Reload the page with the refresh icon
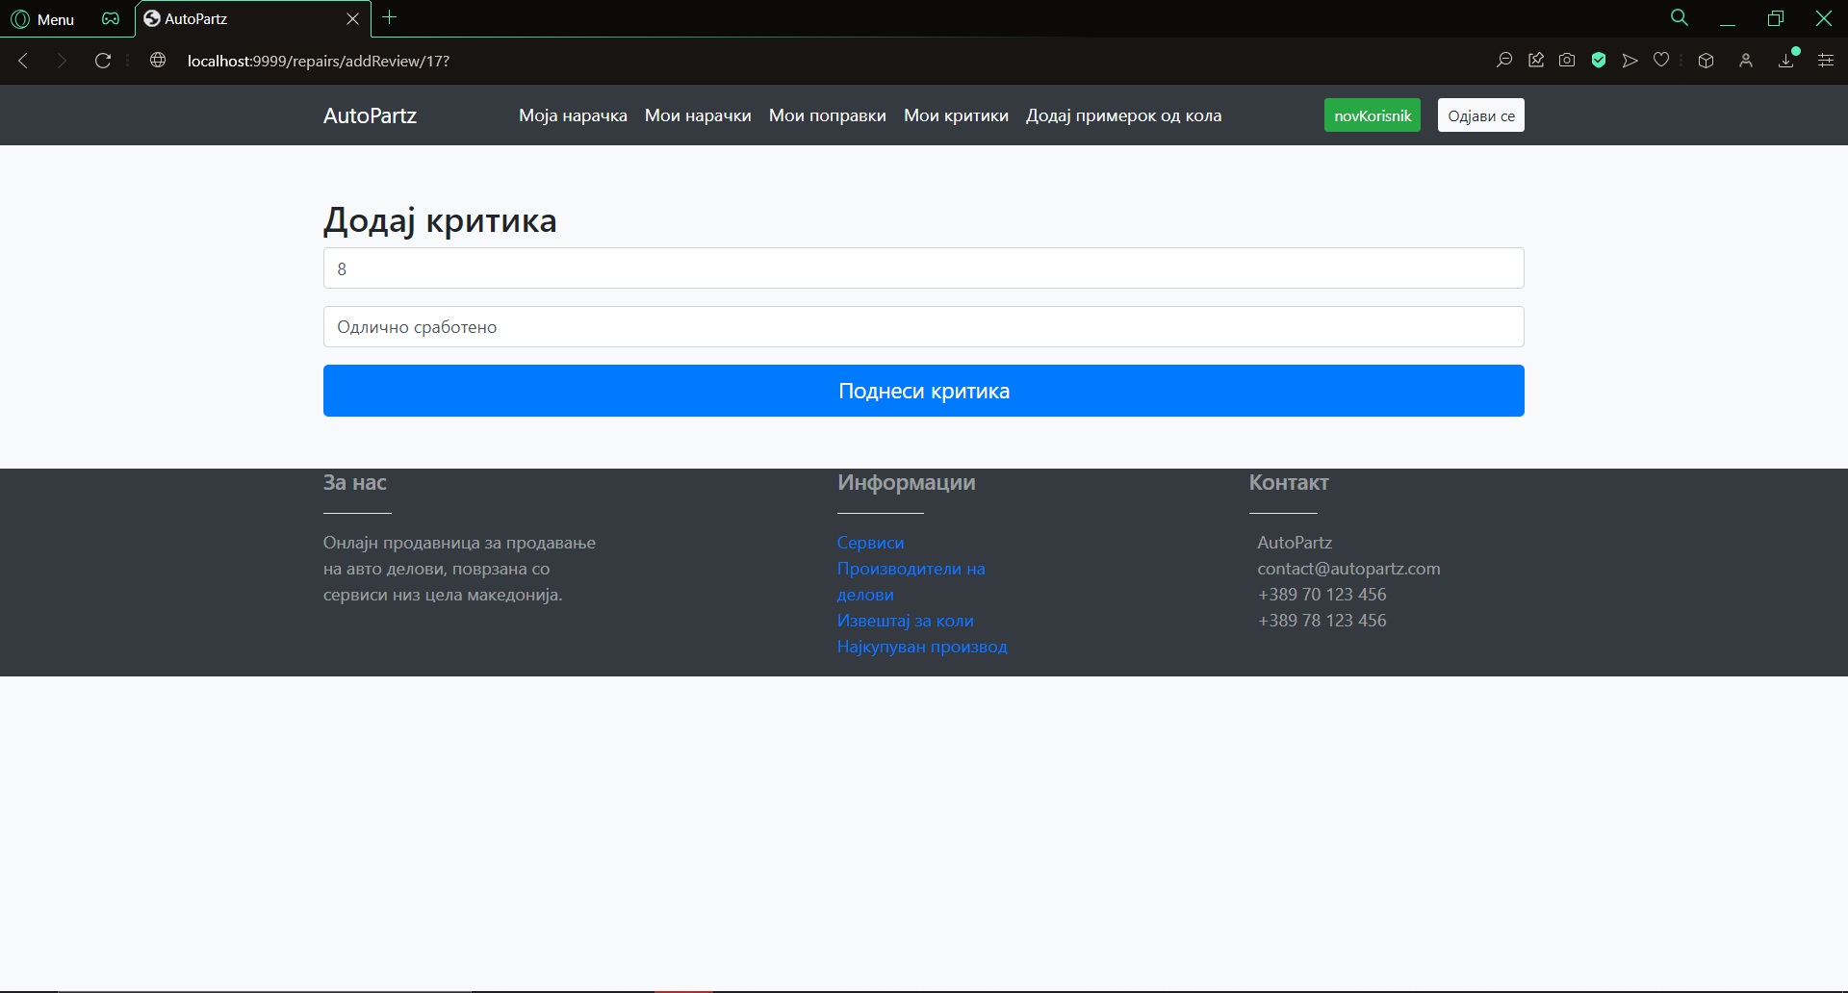This screenshot has height=993, width=1848. pyautogui.click(x=103, y=61)
